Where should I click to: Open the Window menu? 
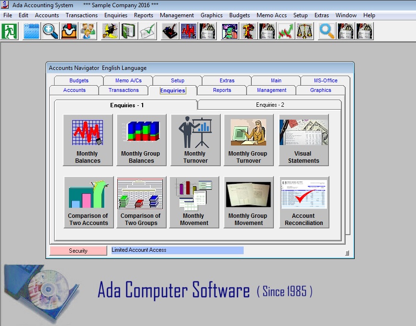pos(346,15)
